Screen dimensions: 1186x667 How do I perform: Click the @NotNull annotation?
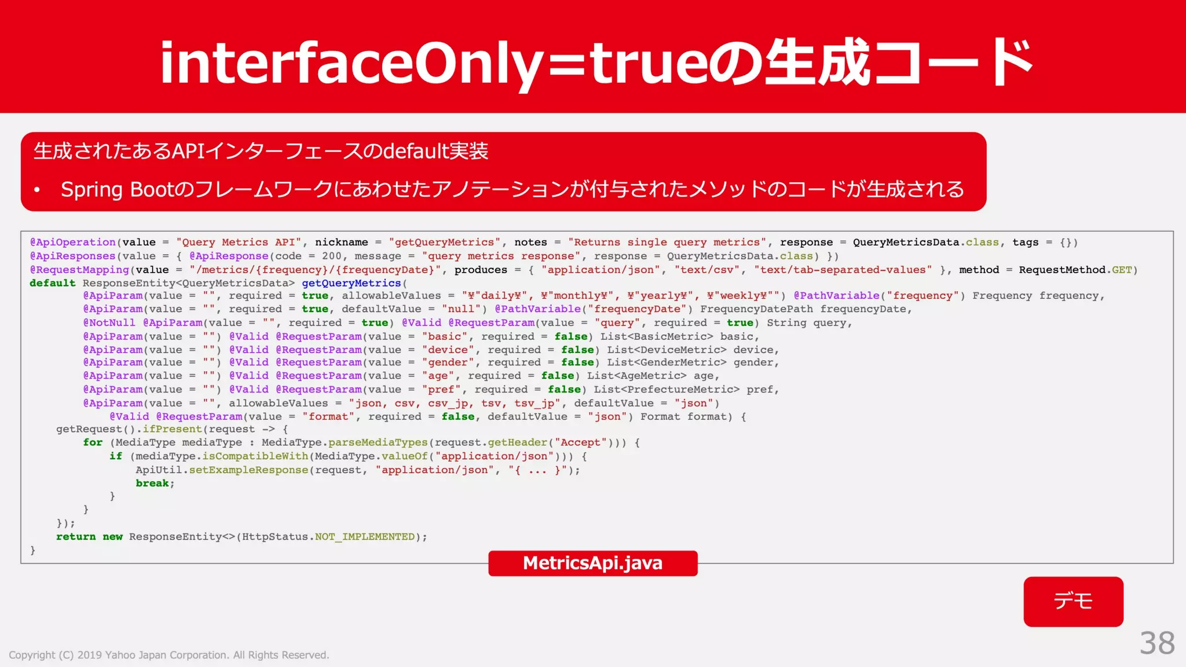[x=109, y=322]
